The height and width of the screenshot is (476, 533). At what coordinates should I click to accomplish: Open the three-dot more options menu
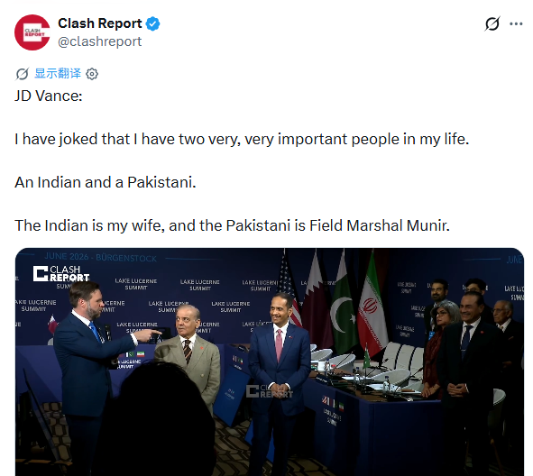(x=516, y=23)
